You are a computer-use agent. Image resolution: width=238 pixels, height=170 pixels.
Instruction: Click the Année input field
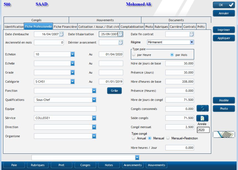click(x=203, y=130)
